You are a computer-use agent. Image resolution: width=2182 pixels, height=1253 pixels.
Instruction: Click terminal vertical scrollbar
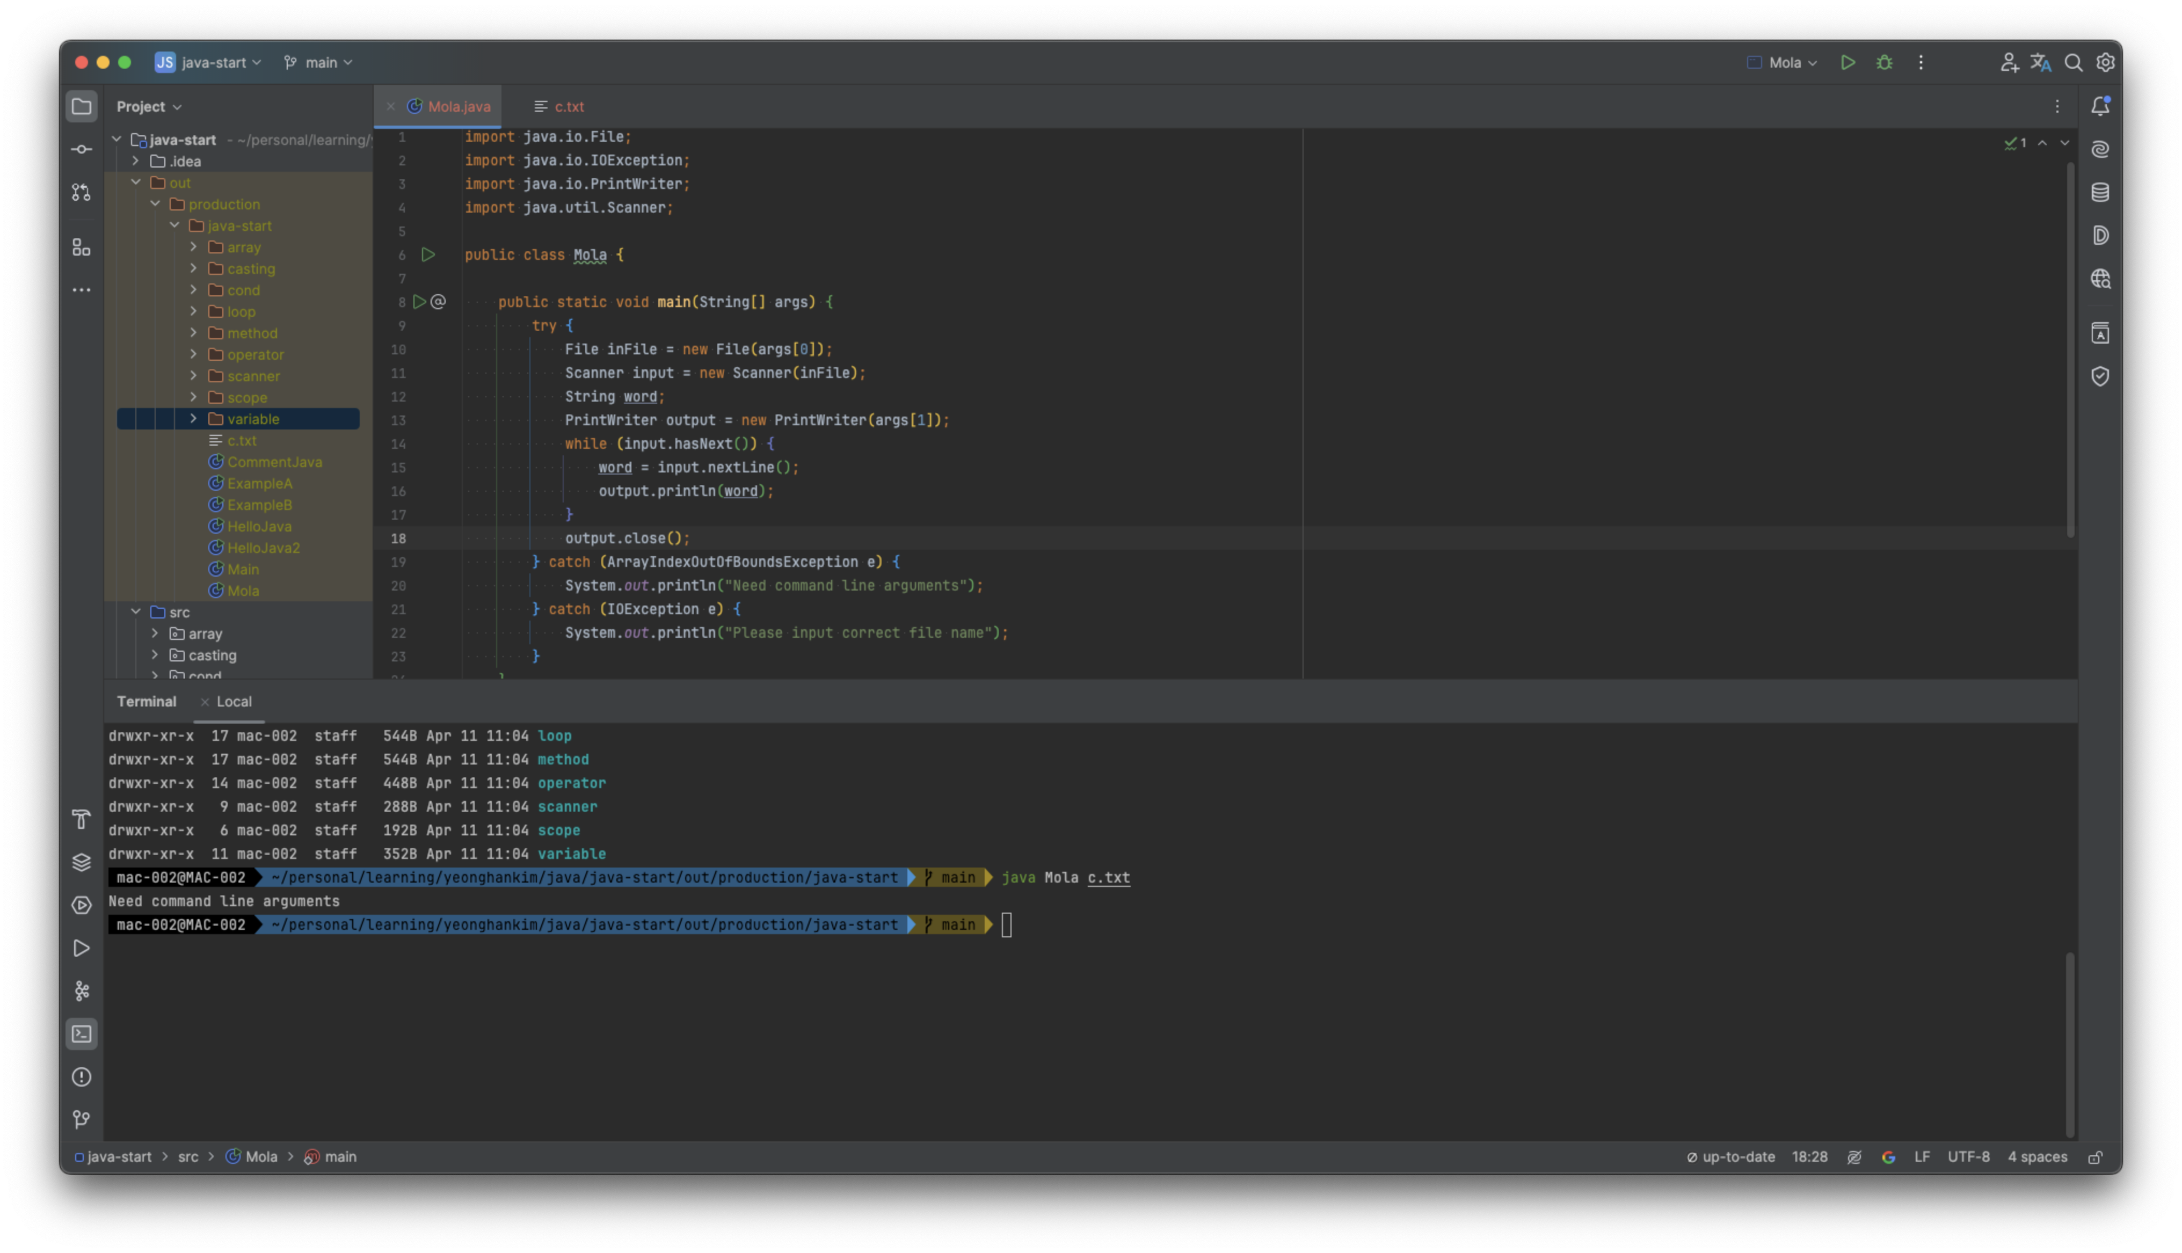tap(2069, 1045)
